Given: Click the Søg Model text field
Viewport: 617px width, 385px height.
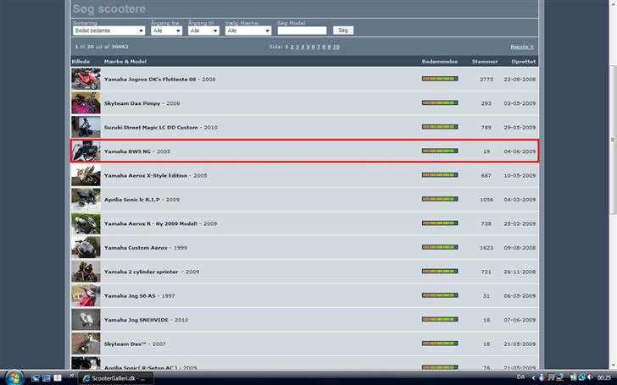Looking at the screenshot, I should click(x=302, y=30).
